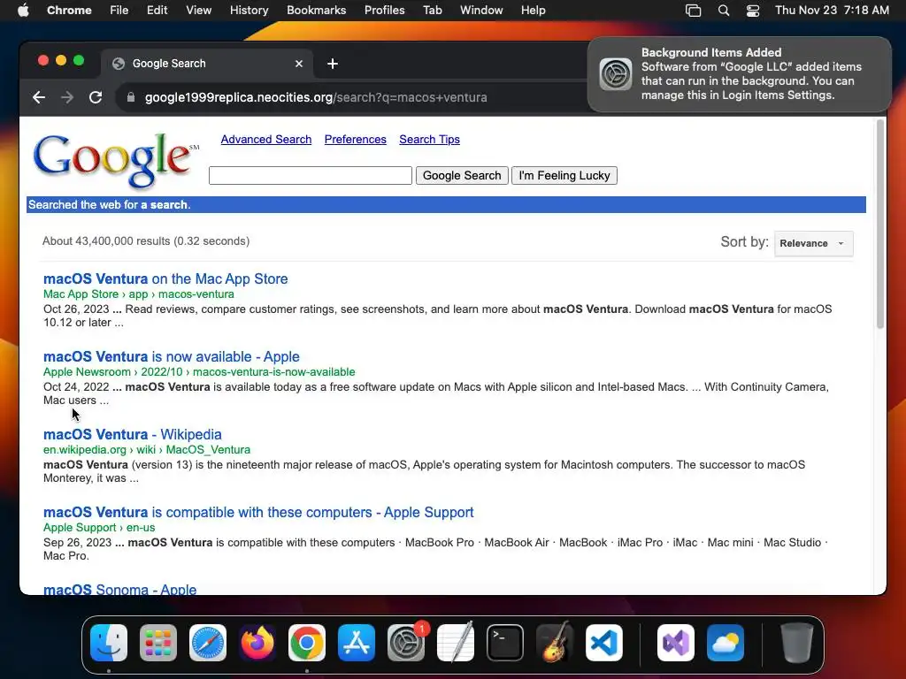The width and height of the screenshot is (906, 679).
Task: Open TextEdit from the Dock
Action: (x=456, y=643)
